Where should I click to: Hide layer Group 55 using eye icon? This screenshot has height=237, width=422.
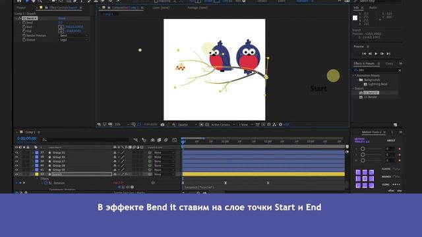[16, 153]
